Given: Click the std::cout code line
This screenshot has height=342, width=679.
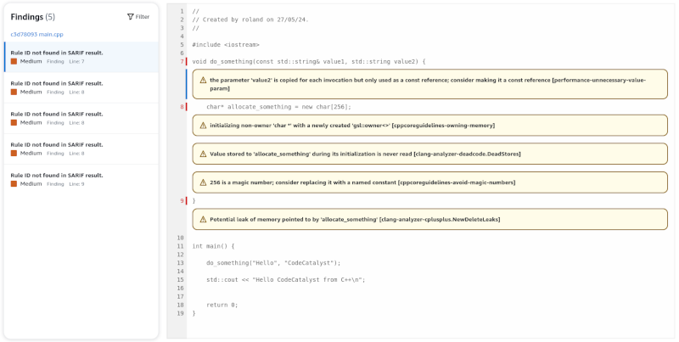Looking at the screenshot, I should click(285, 279).
